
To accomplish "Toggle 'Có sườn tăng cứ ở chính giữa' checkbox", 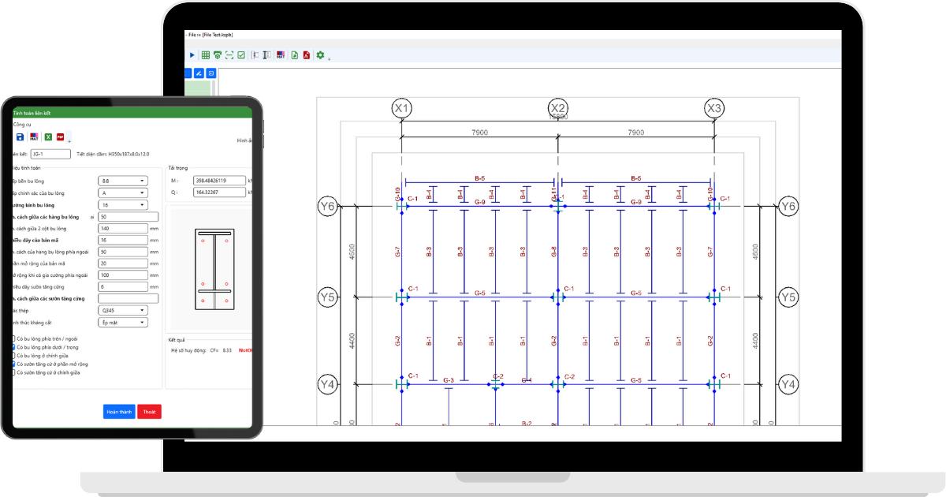I will point(13,372).
